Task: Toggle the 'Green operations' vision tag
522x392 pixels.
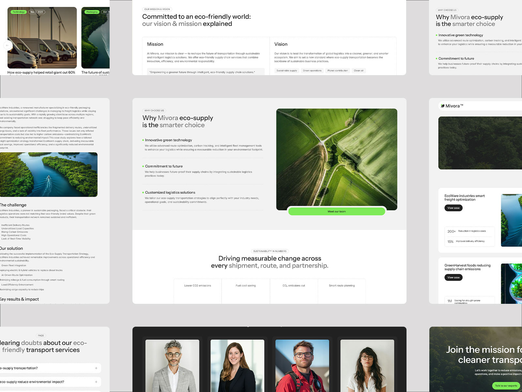Action: [x=312, y=71]
